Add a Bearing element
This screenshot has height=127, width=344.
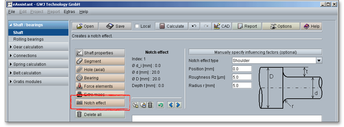(x=100, y=78)
